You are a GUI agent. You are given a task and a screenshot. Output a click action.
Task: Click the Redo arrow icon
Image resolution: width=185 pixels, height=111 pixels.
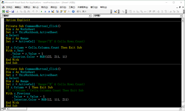click(x=37, y=12)
